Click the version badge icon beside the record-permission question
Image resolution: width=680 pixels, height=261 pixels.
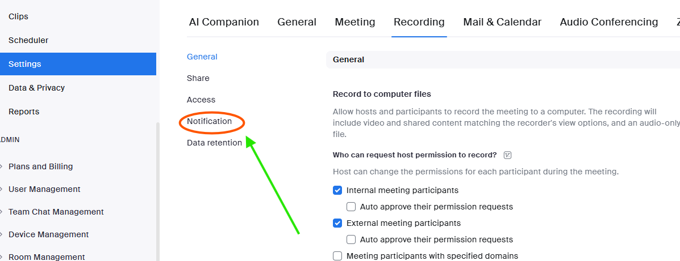coord(508,155)
